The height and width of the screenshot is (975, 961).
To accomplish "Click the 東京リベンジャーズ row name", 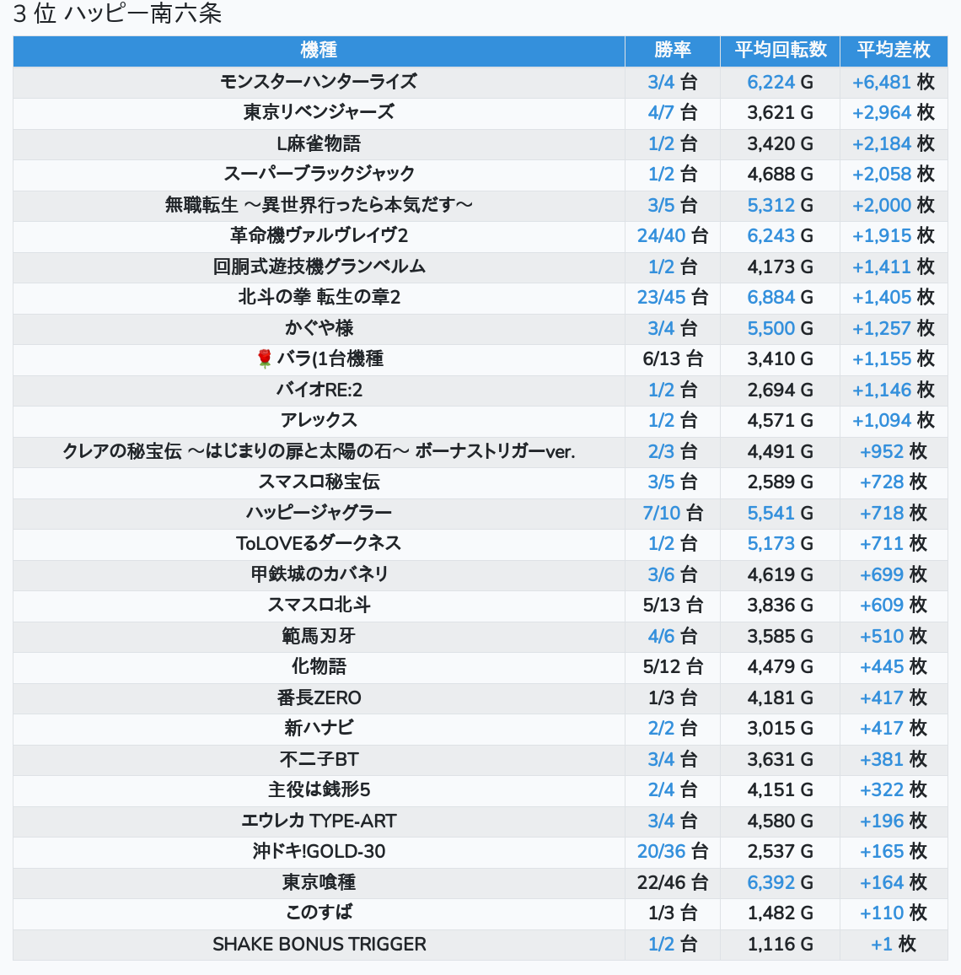I will click(319, 112).
